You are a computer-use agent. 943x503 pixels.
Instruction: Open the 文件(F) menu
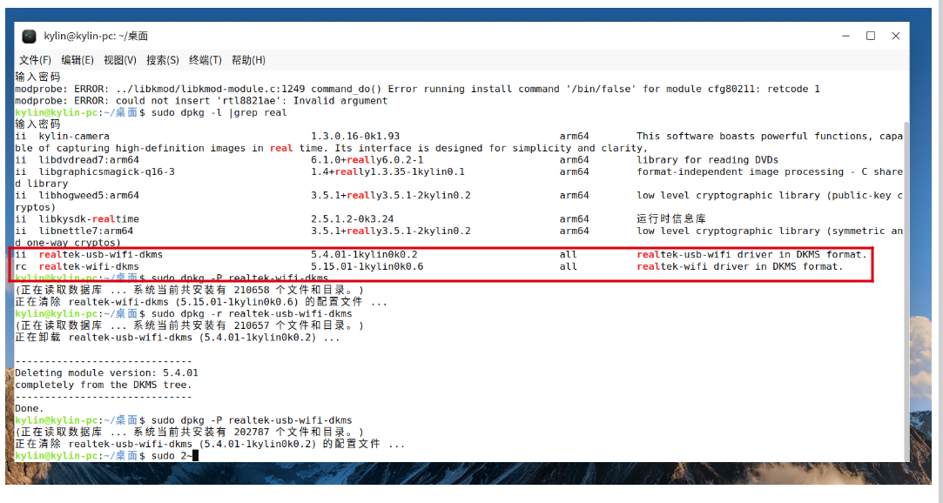click(35, 60)
